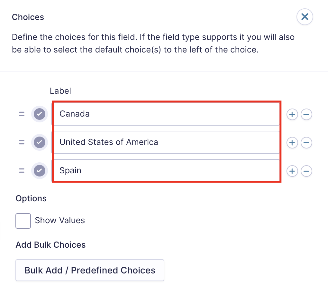Open Bulk Add / Predefined Choices

pos(90,270)
